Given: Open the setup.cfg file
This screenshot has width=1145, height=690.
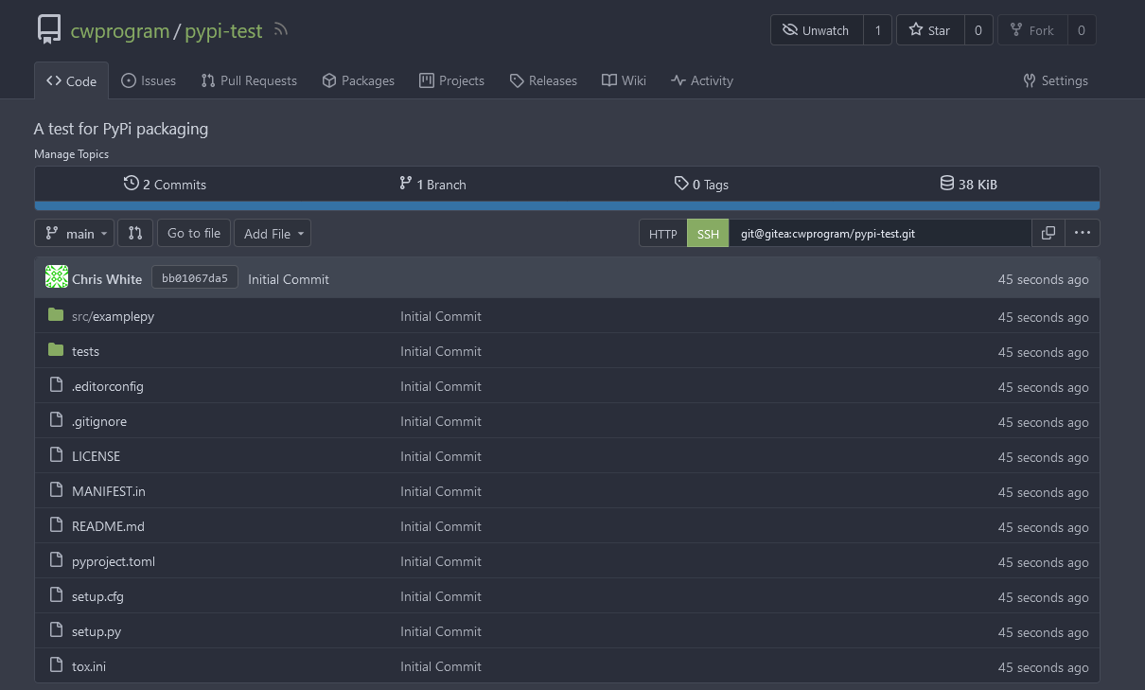Looking at the screenshot, I should 97,596.
